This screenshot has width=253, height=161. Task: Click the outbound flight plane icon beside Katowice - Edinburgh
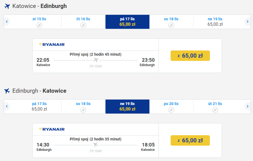7,6
